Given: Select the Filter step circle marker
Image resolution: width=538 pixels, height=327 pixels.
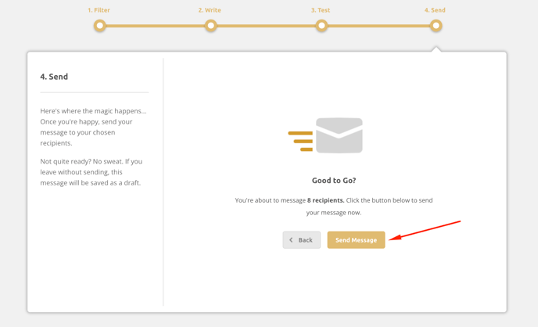Looking at the screenshot, I should (x=99, y=26).
